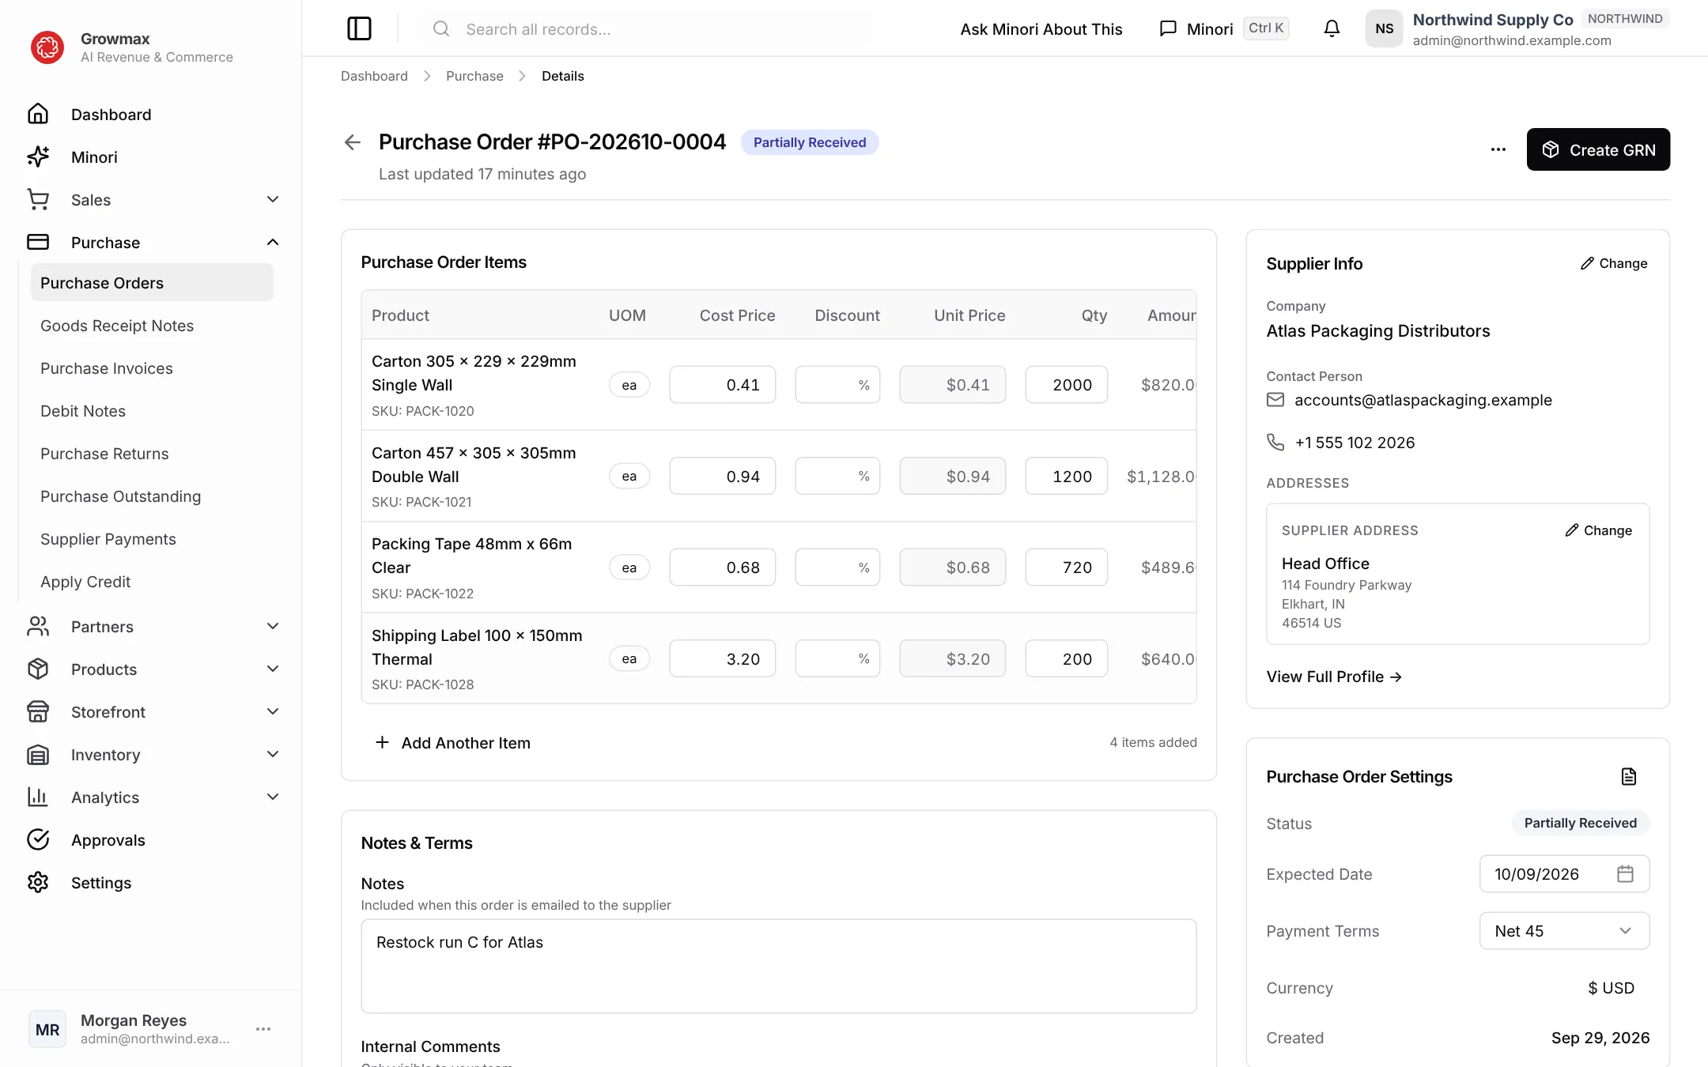1708x1067 pixels.
Task: Expand the Inventory section
Action: (x=153, y=754)
